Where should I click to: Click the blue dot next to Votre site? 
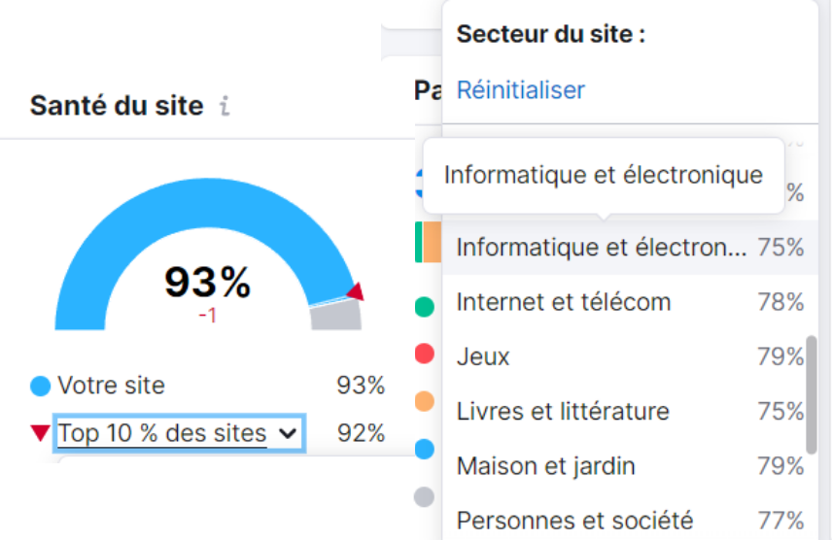(40, 387)
